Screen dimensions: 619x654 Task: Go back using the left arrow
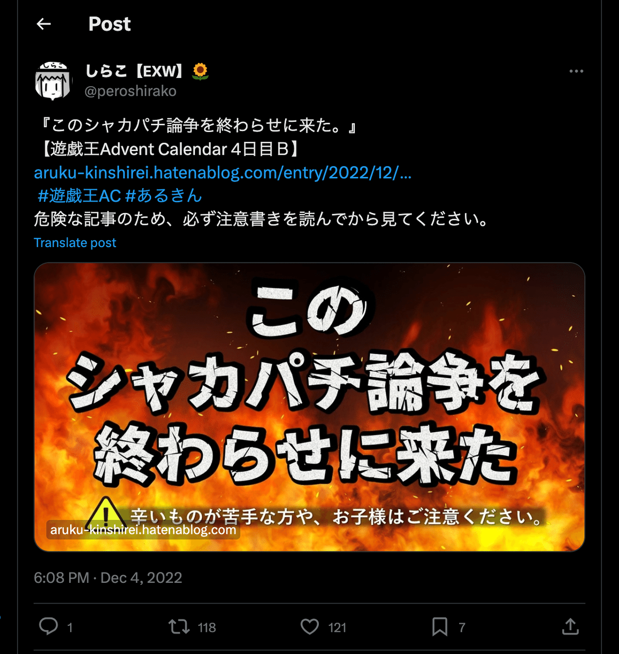pyautogui.click(x=44, y=24)
